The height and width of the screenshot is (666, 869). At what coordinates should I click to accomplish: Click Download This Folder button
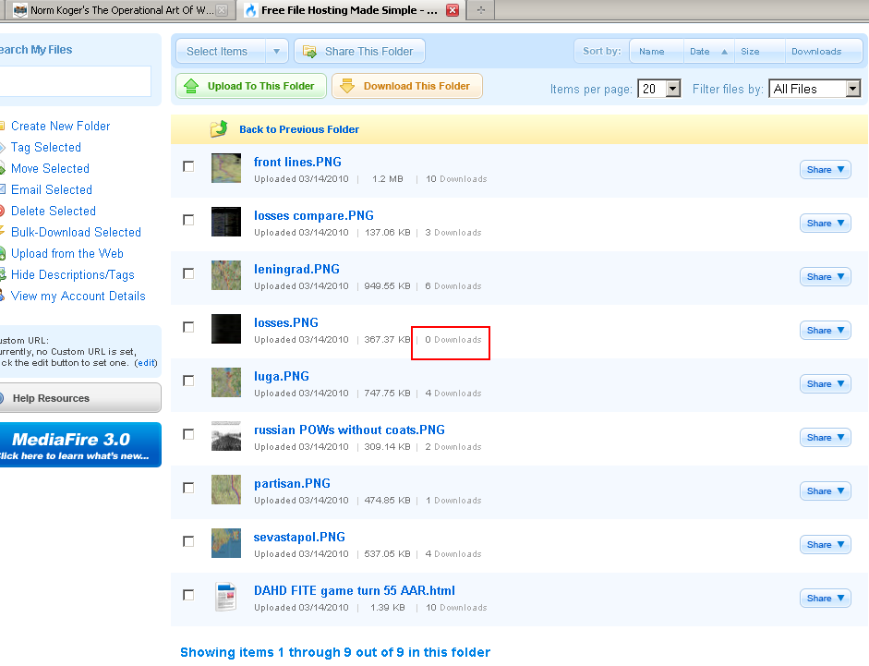pos(407,86)
